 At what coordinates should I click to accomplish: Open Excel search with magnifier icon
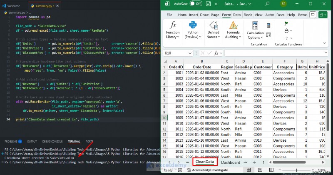point(267,4)
